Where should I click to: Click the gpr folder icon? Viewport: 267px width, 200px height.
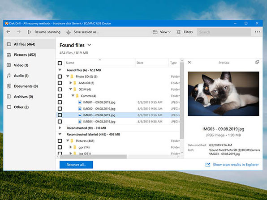click(x=75, y=147)
